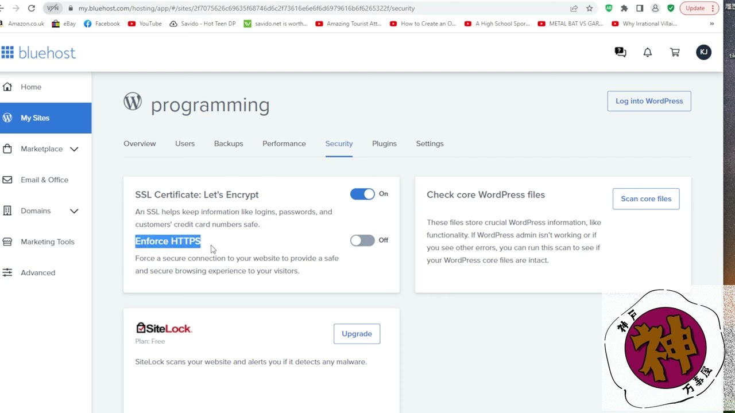Open the Savido - Hot Teen DP bookmark
The image size is (735, 413).
coord(203,24)
